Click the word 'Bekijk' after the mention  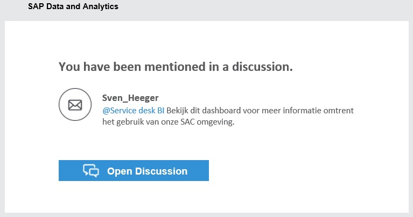[178, 111]
